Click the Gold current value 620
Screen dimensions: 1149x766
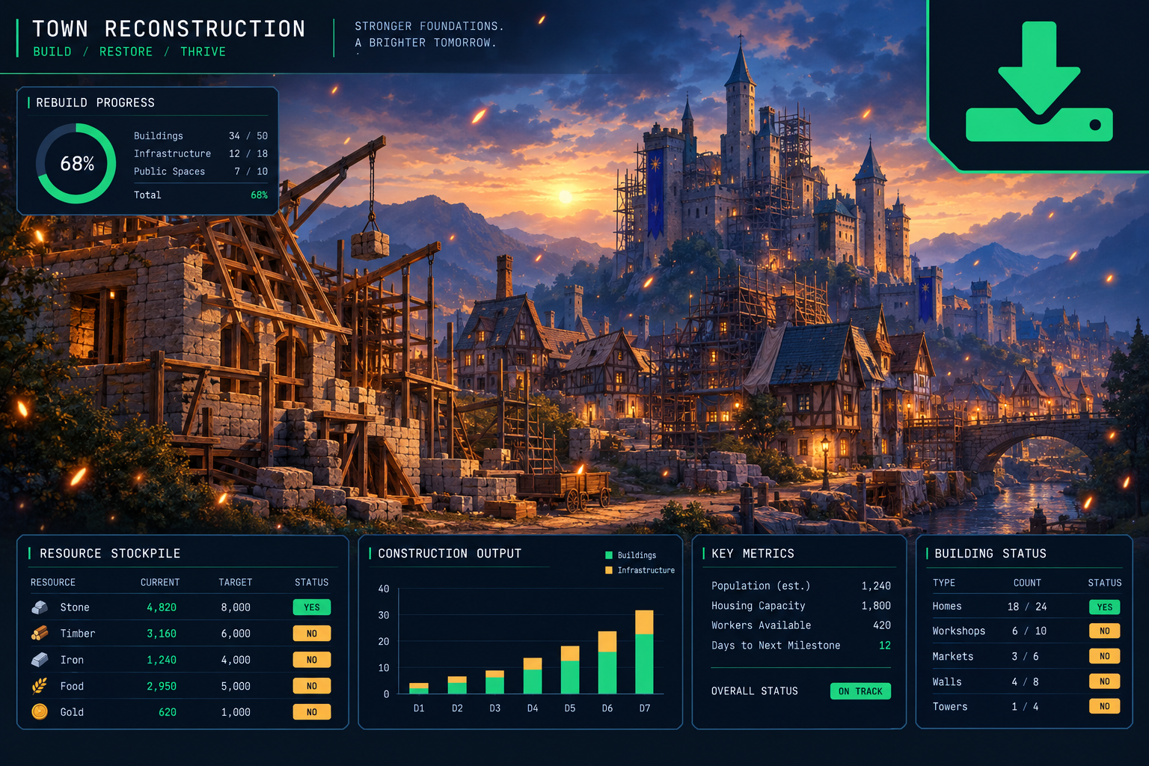click(168, 712)
